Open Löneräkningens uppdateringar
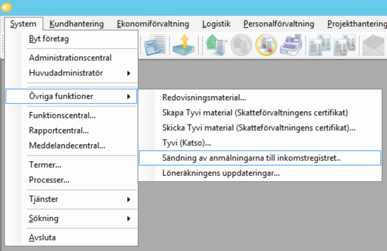The height and width of the screenshot is (251, 387). pyautogui.click(x=221, y=173)
